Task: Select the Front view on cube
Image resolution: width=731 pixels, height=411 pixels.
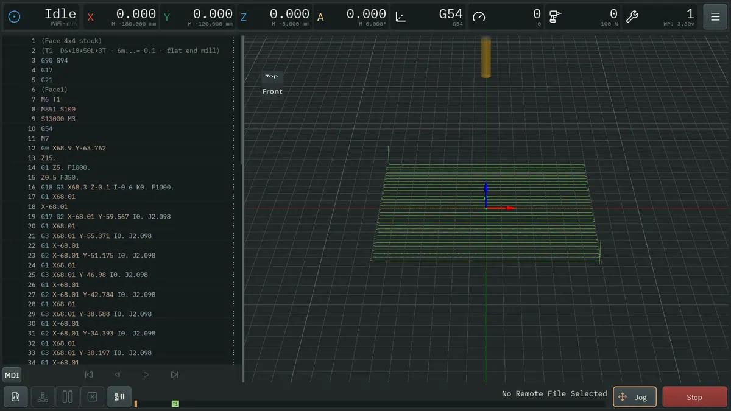Action: click(272, 91)
